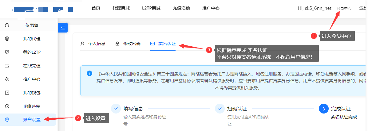
Task: Select the 实名认证 tab
Action: click(x=163, y=44)
